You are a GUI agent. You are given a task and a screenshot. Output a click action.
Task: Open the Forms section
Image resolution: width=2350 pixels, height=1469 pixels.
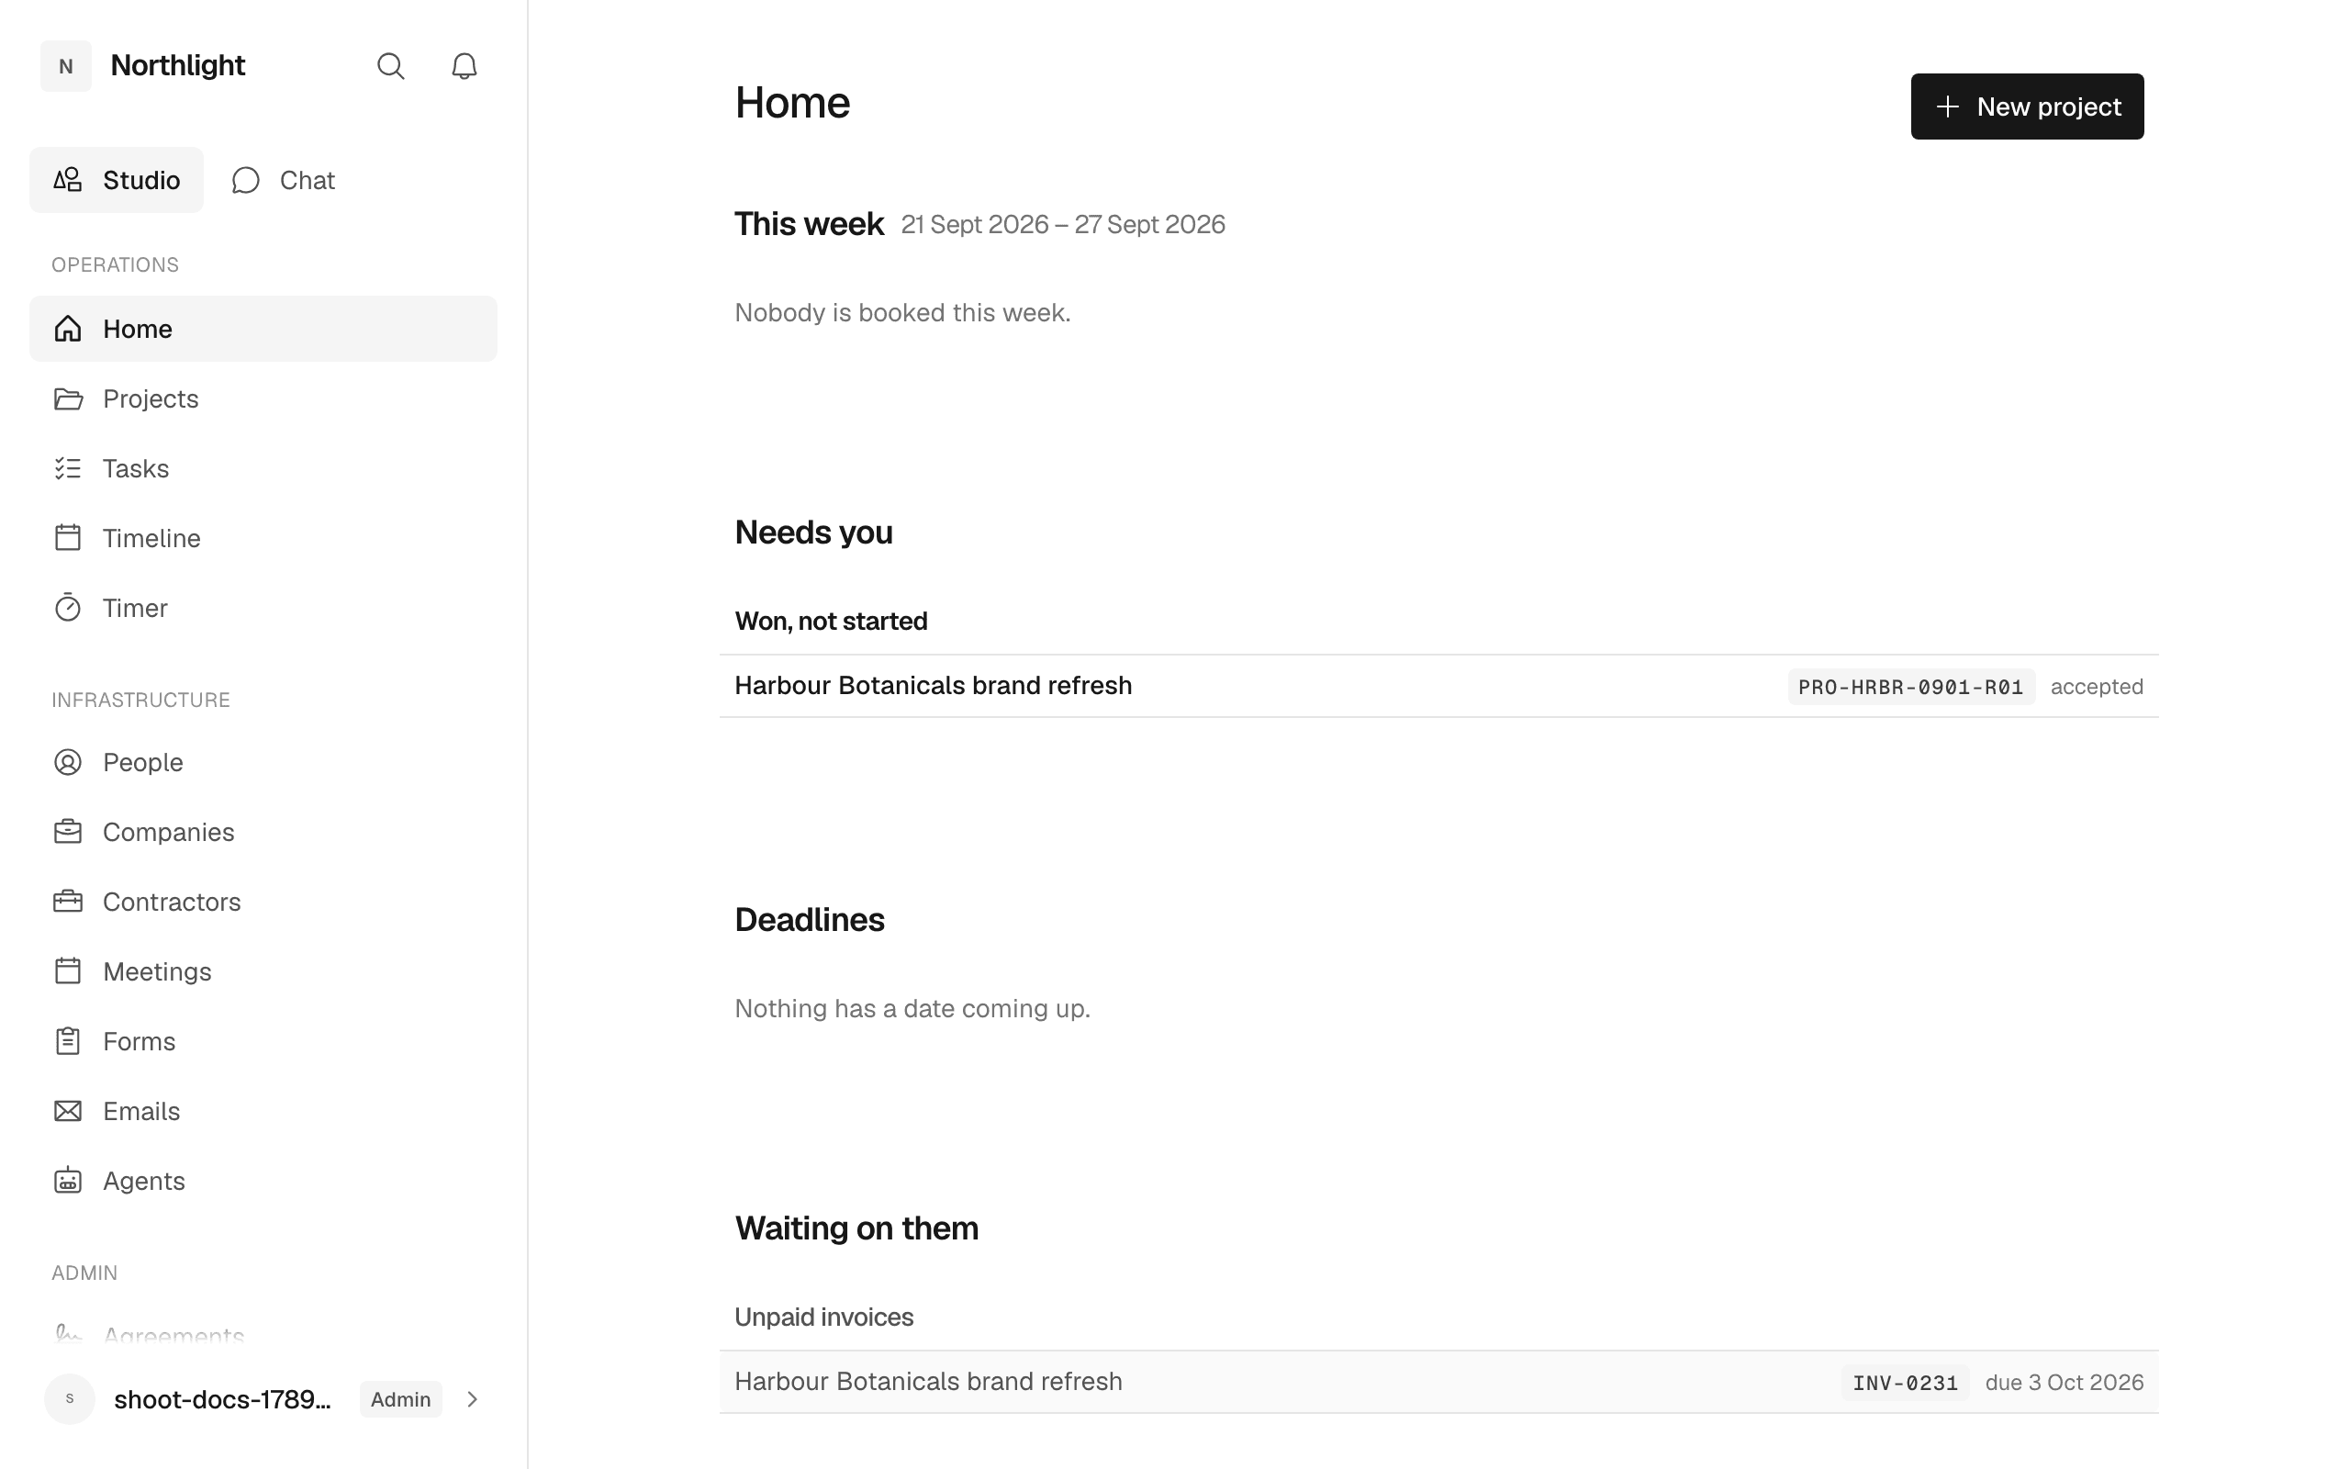click(x=263, y=1041)
